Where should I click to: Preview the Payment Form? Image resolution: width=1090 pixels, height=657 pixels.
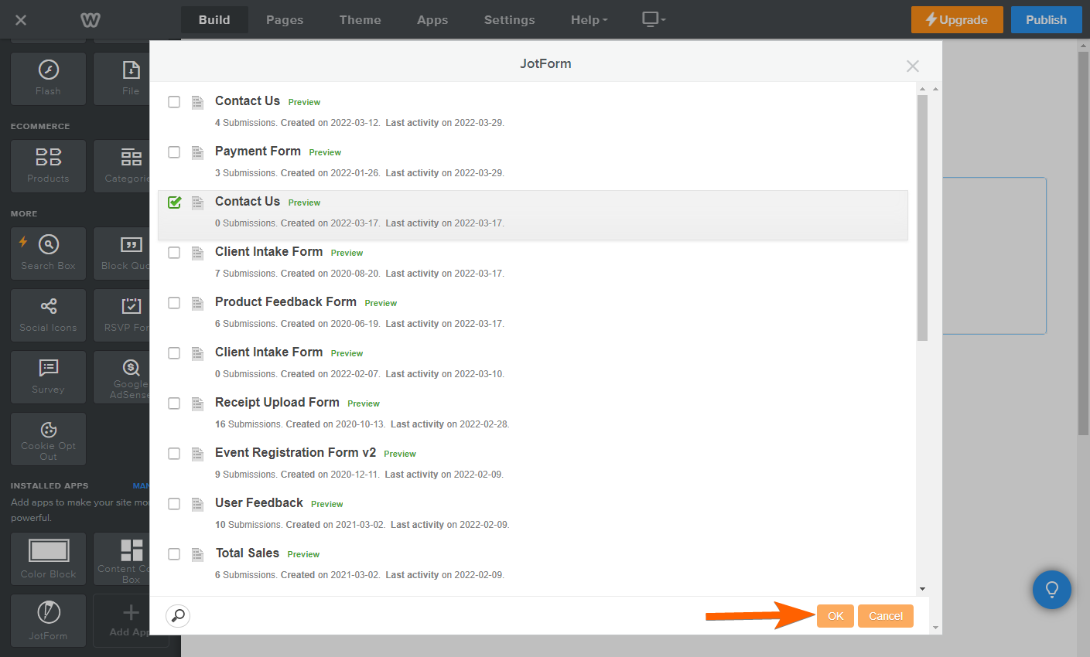(x=325, y=152)
